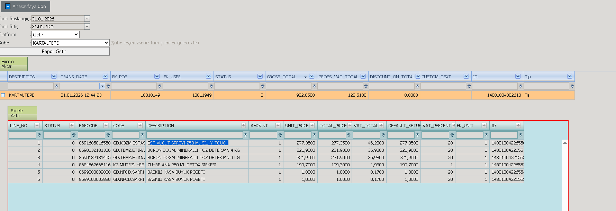Viewport: 616px width, 211px height.
Task: Click the LINE_NO filter input field
Action: pyautogui.click(x=22, y=135)
